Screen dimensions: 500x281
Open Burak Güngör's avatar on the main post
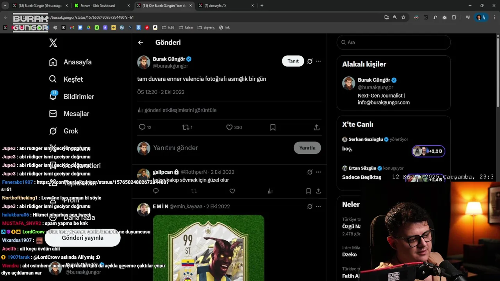(x=144, y=62)
